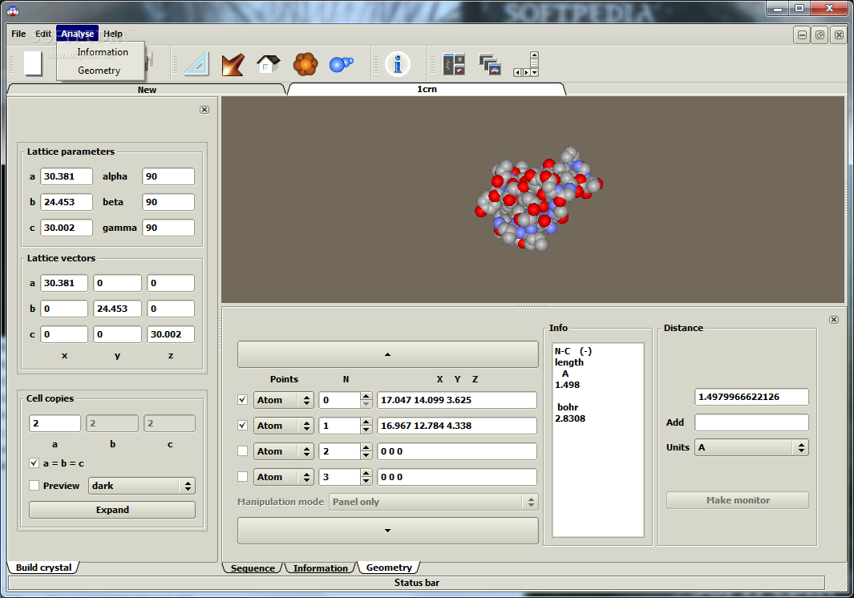Image resolution: width=854 pixels, height=598 pixels.
Task: Open the Atom type dropdown for point 0
Action: (283, 400)
